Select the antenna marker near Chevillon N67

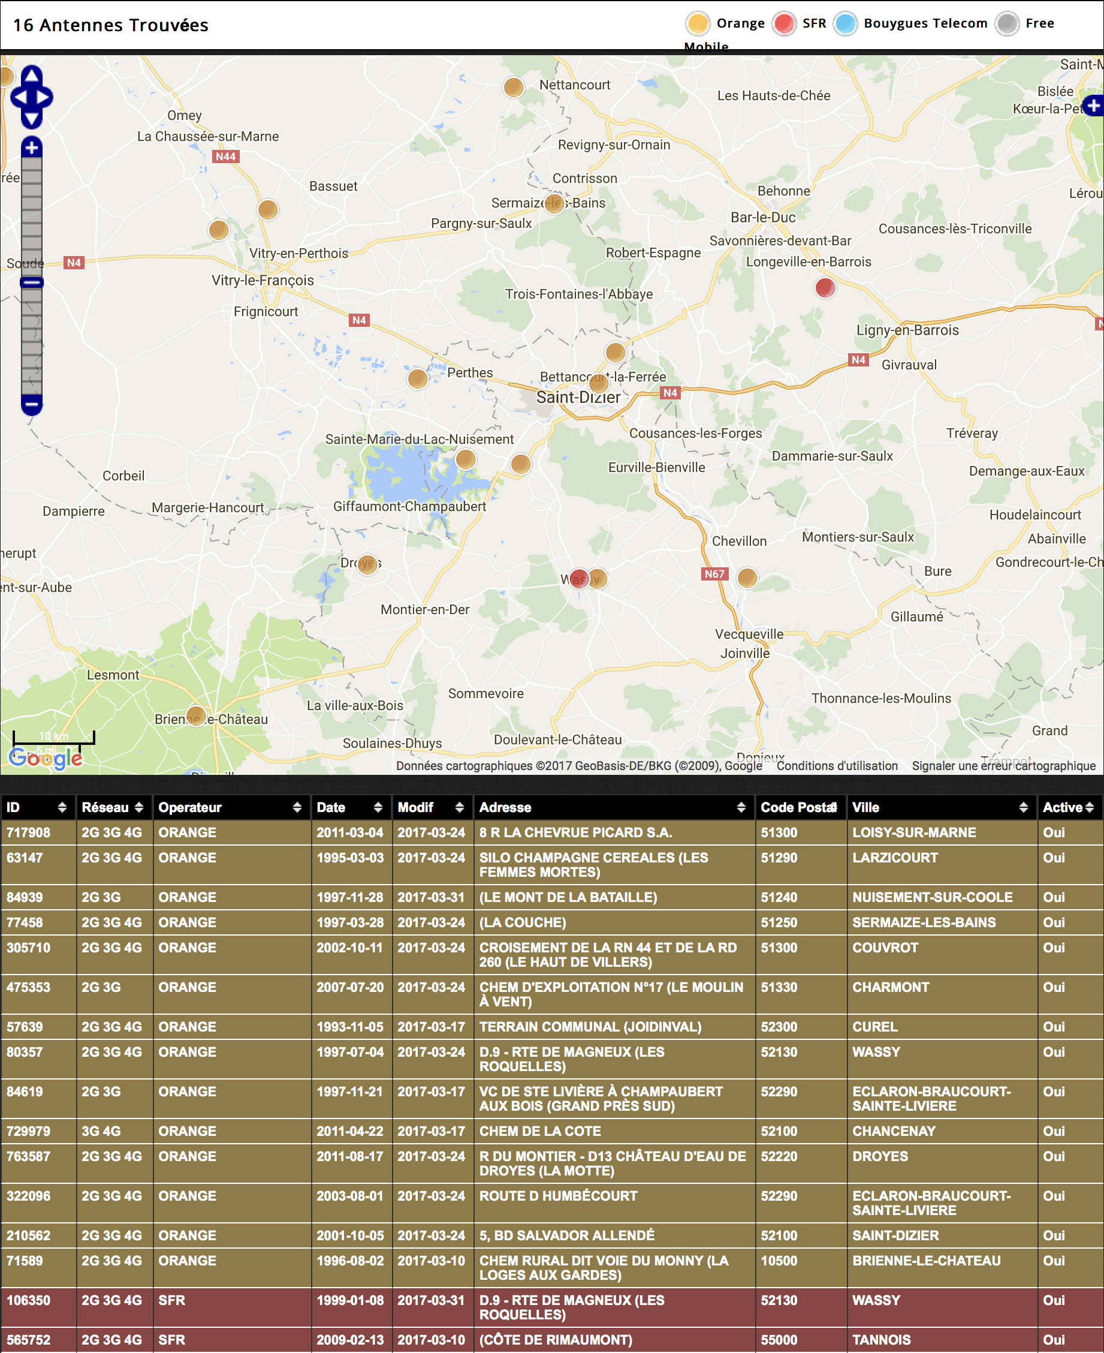tap(747, 578)
